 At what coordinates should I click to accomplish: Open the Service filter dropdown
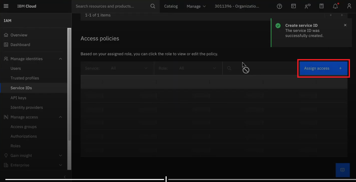(x=129, y=68)
